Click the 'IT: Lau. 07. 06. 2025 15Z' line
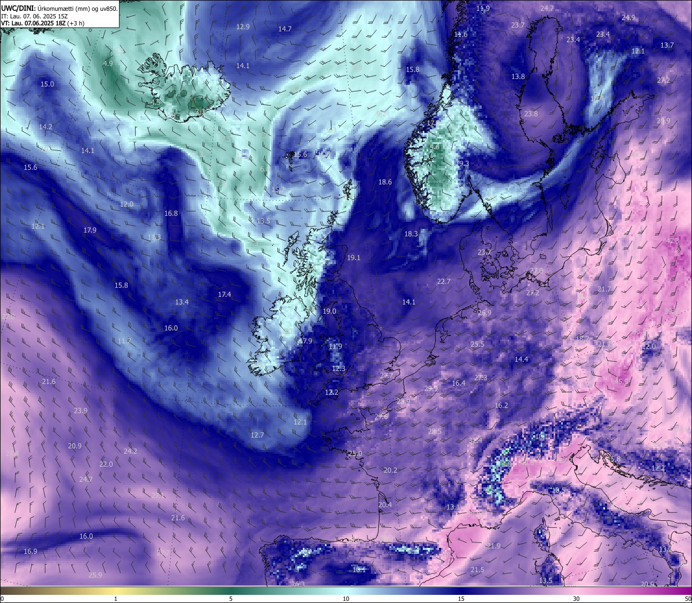Screen dimensions: 692x603 pyautogui.click(x=34, y=16)
